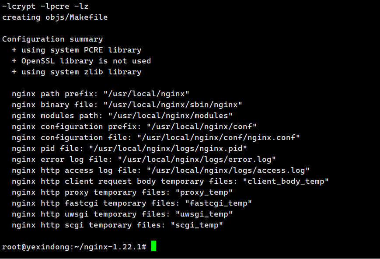
Task: Click the nginx pid file line
Action: tap(129, 148)
